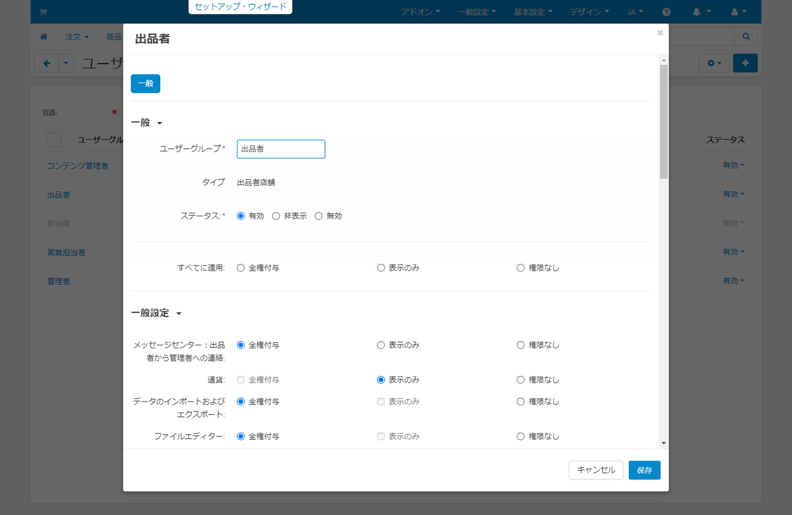This screenshot has height=515, width=792.
Task: Set status to 有効
Action: (240, 216)
